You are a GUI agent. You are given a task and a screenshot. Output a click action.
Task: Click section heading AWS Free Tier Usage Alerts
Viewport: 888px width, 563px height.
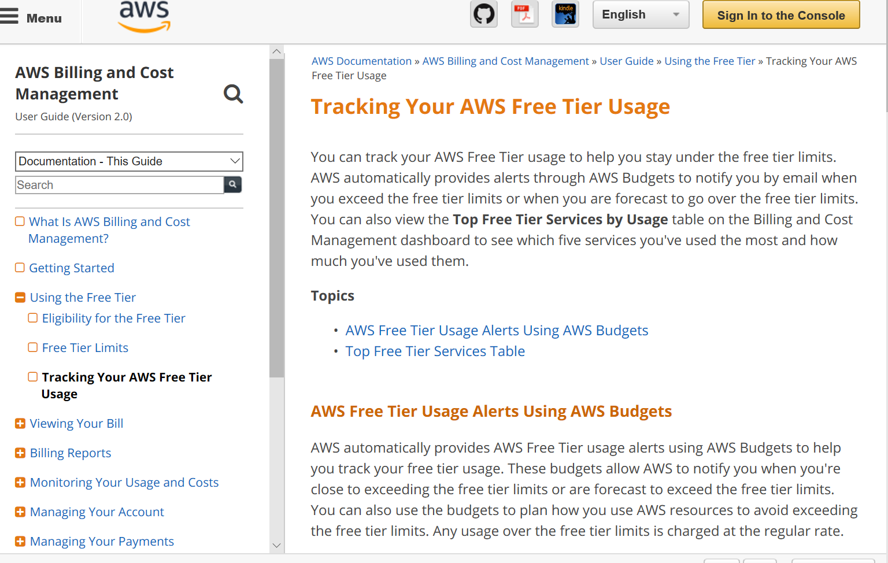click(x=491, y=412)
